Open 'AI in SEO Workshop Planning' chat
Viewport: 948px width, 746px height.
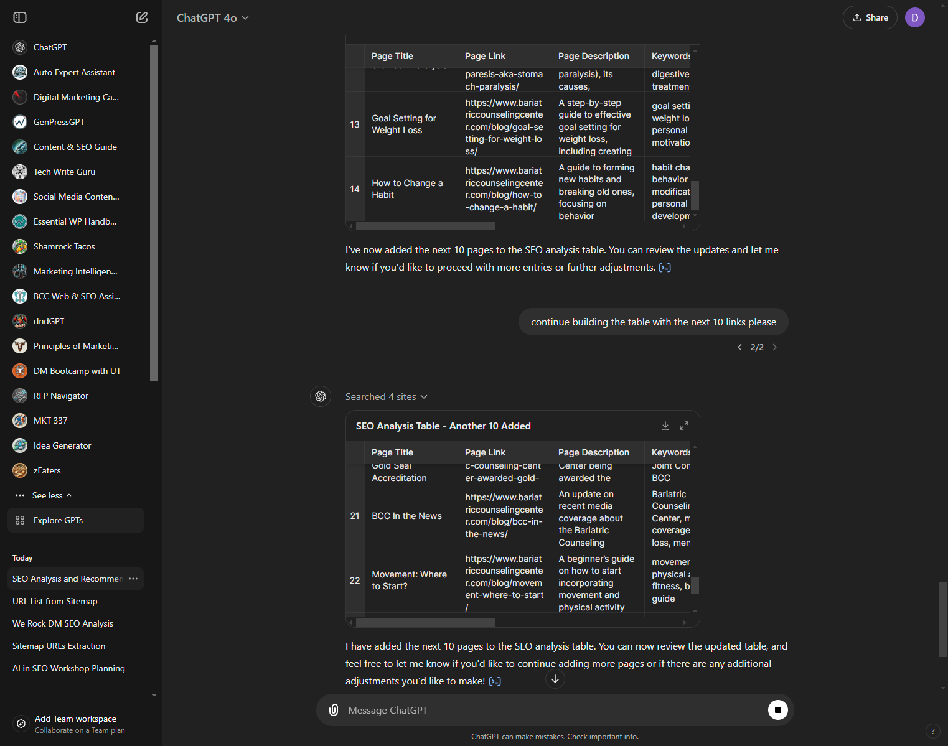pyautogui.click(x=76, y=668)
